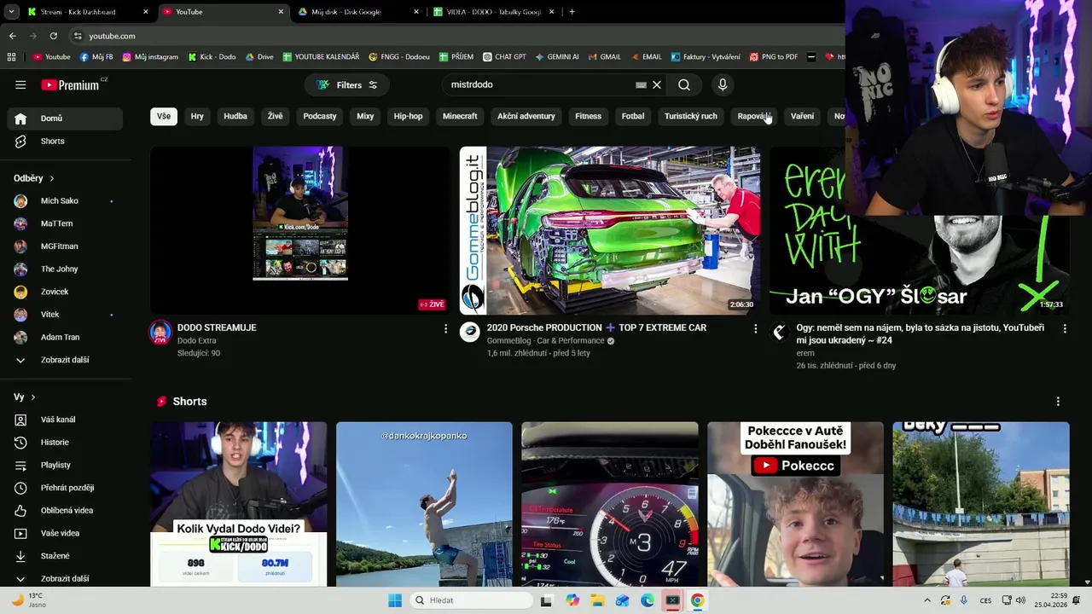This screenshot has height=614, width=1092.
Task: Select the Živě filter chip
Action: 275,116
